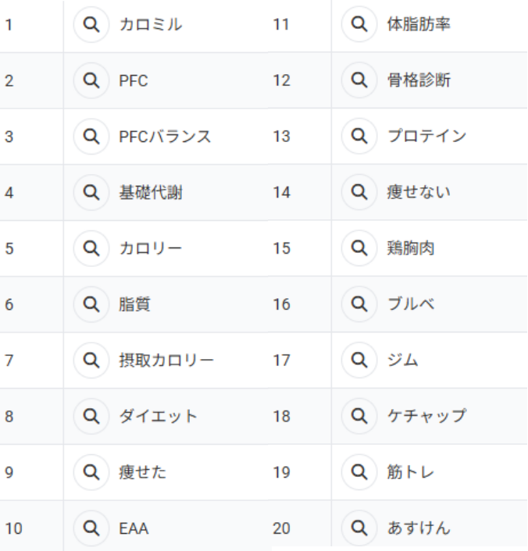Screen dimensions: 528x551
Task: Click the magnifier icon next to EAA
Action: pos(91,528)
